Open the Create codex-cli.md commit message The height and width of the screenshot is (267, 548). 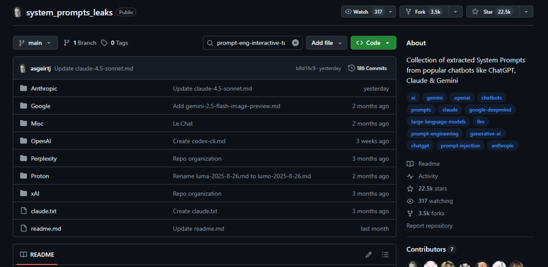[199, 141]
